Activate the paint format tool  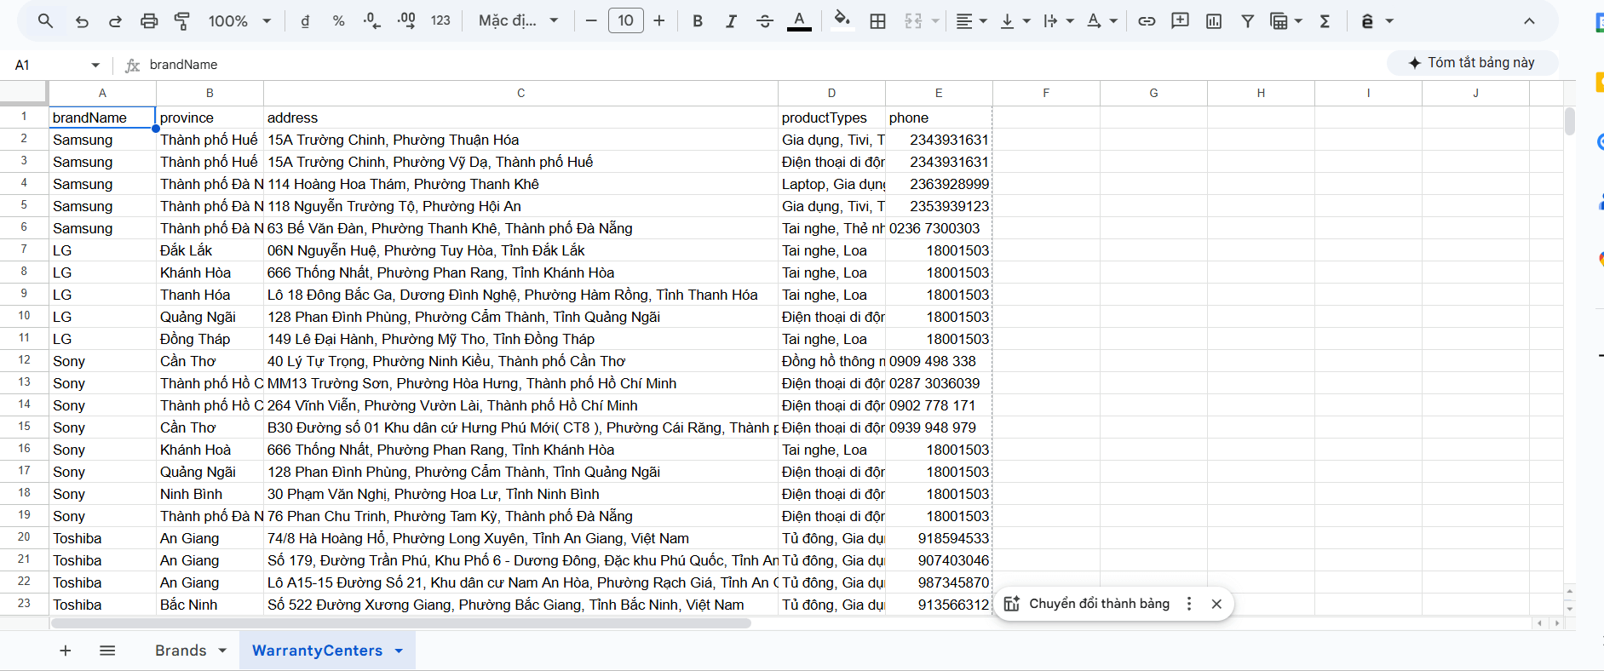[x=182, y=21]
